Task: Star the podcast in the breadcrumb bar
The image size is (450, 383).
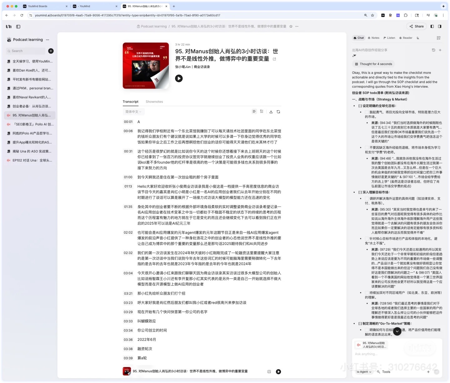Action: (x=291, y=27)
